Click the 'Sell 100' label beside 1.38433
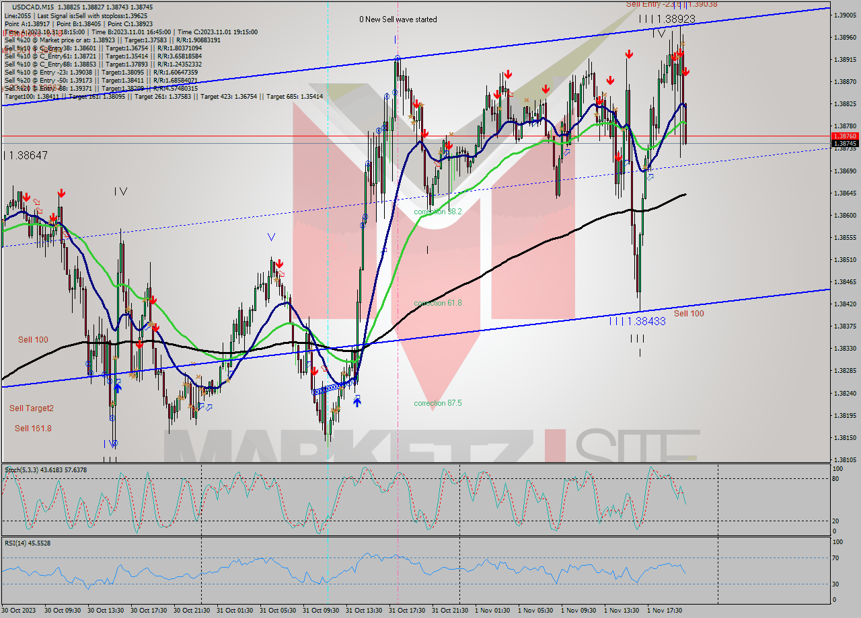Viewport: 861px width, 618px height. pyautogui.click(x=689, y=314)
